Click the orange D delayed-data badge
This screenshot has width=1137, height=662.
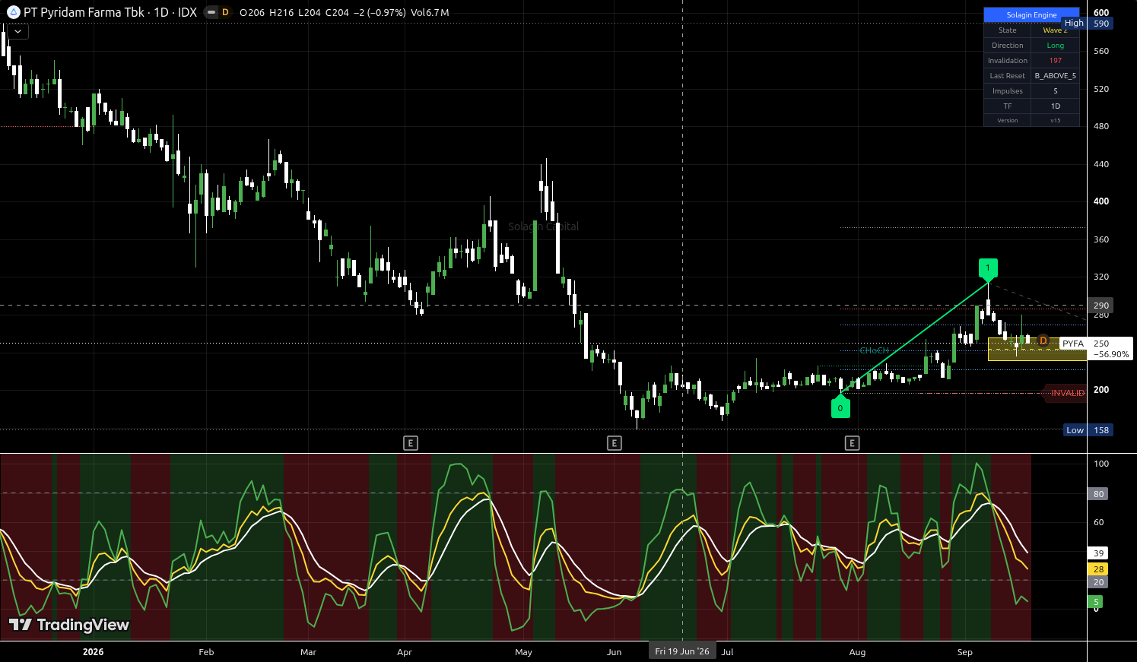coord(225,12)
